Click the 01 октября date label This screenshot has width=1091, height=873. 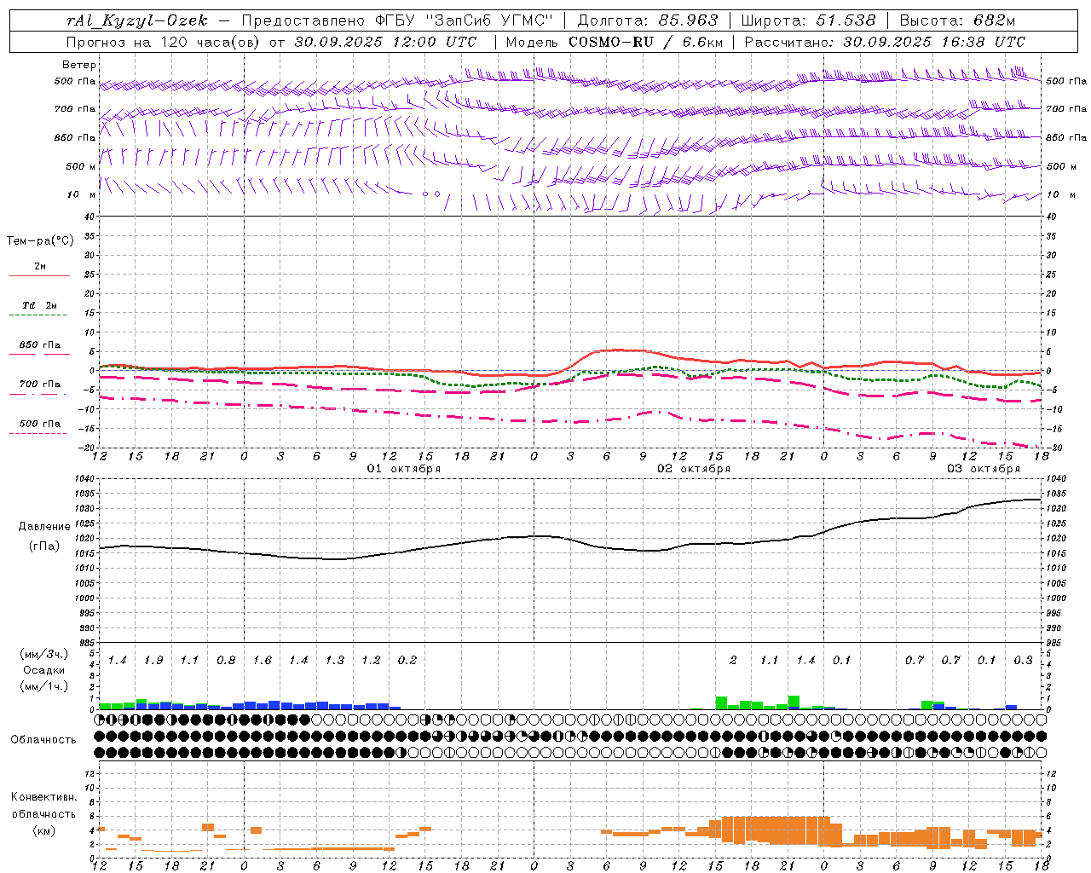(404, 469)
